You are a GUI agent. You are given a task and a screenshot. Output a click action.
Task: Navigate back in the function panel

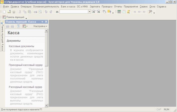click(8, 26)
